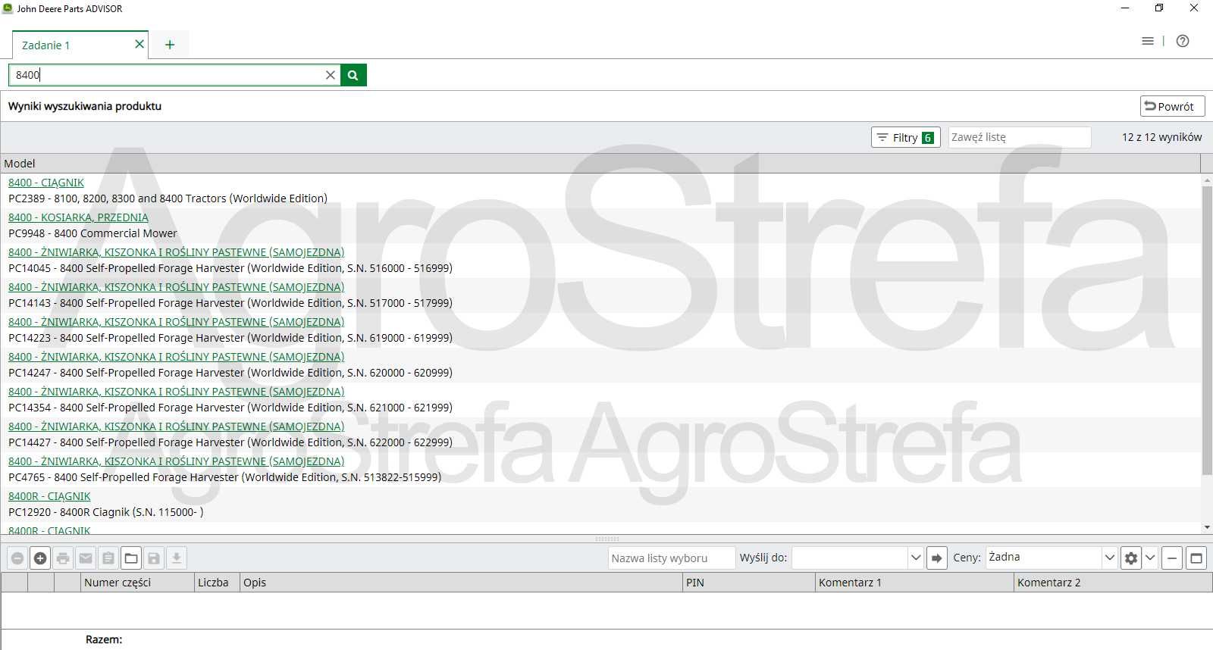Screen dimensions: 1213x650
Task: Click the print pick list icon
Action: [63, 558]
